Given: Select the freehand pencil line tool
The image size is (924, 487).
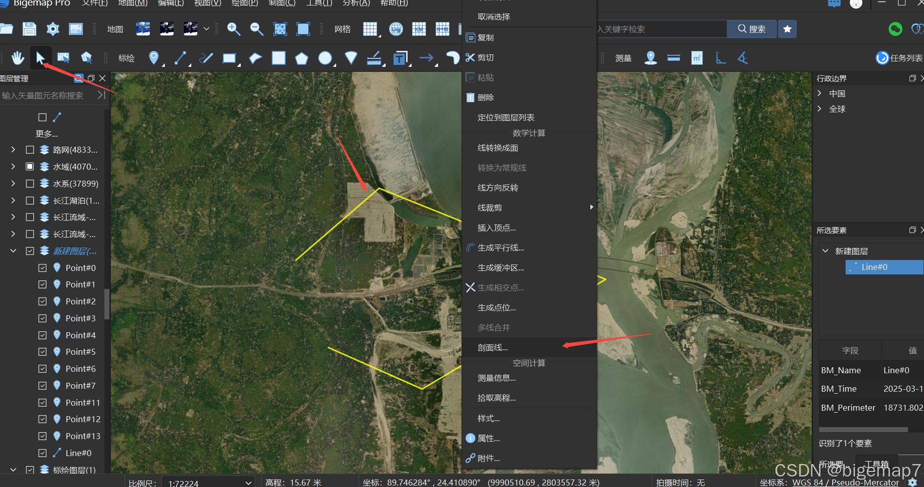Looking at the screenshot, I should pyautogui.click(x=206, y=58).
